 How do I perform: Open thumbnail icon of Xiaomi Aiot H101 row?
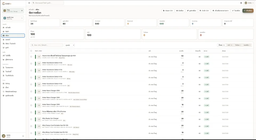[39, 57]
